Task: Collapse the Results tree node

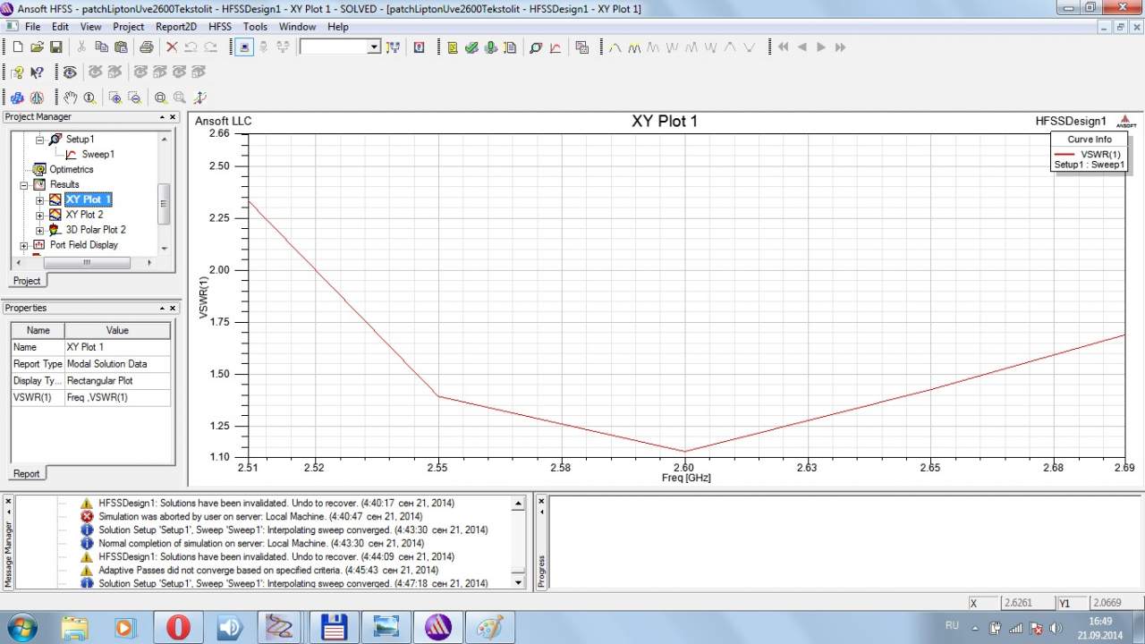Action: [x=24, y=185]
